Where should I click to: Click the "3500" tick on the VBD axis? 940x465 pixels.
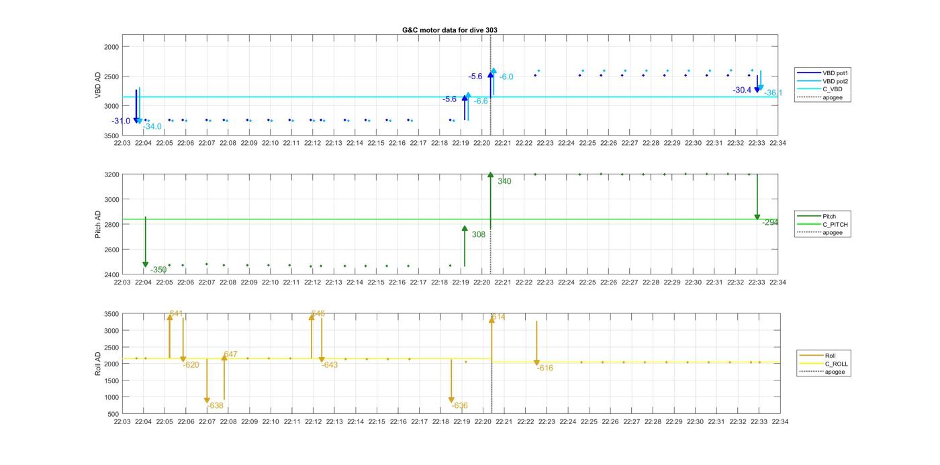[111, 136]
